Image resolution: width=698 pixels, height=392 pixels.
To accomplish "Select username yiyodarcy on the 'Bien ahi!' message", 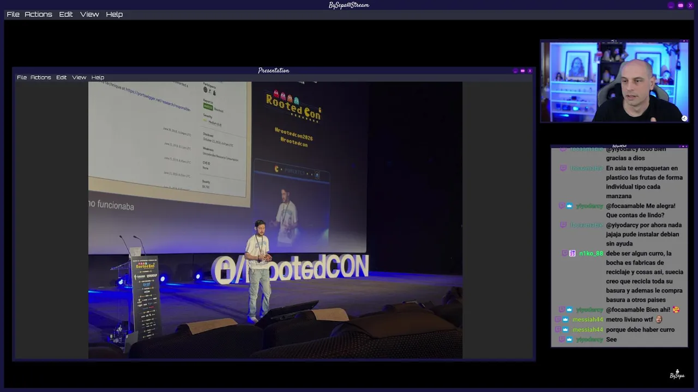I will [x=589, y=310].
